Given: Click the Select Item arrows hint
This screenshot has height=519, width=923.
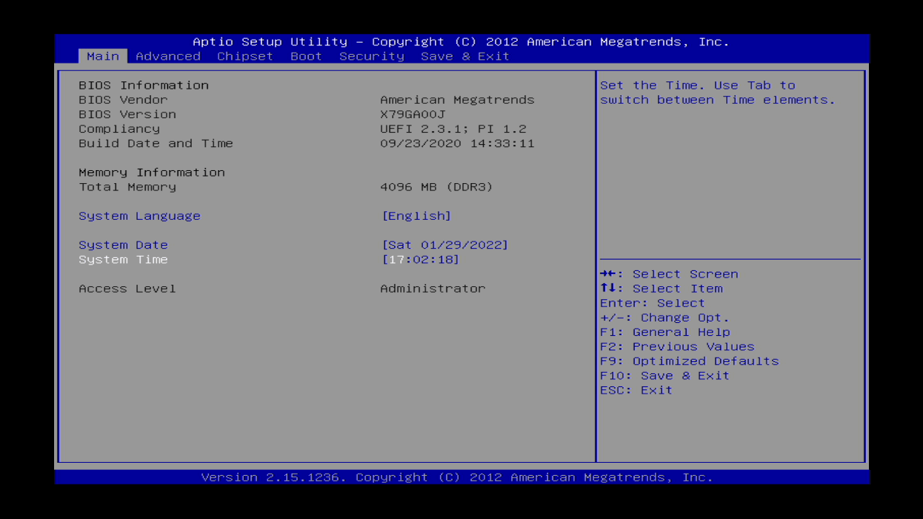Looking at the screenshot, I should (661, 288).
